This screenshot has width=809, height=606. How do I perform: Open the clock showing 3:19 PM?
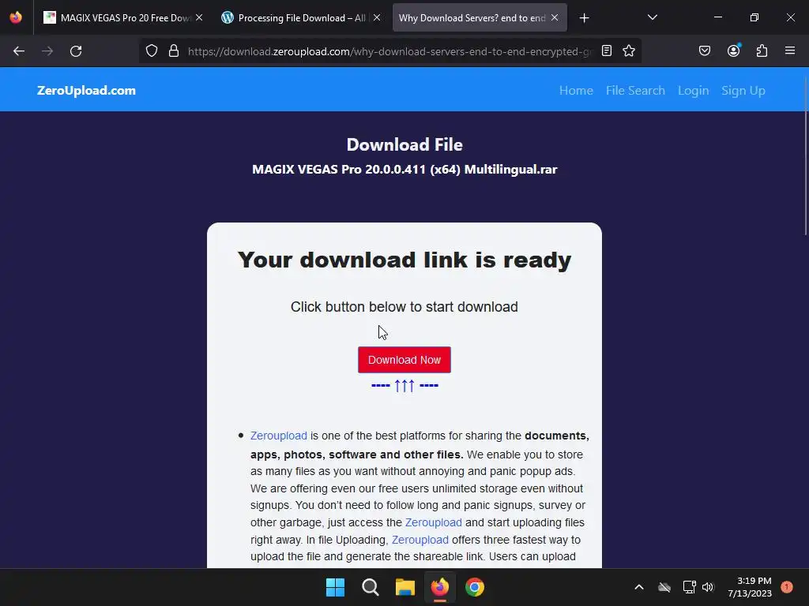[750, 587]
